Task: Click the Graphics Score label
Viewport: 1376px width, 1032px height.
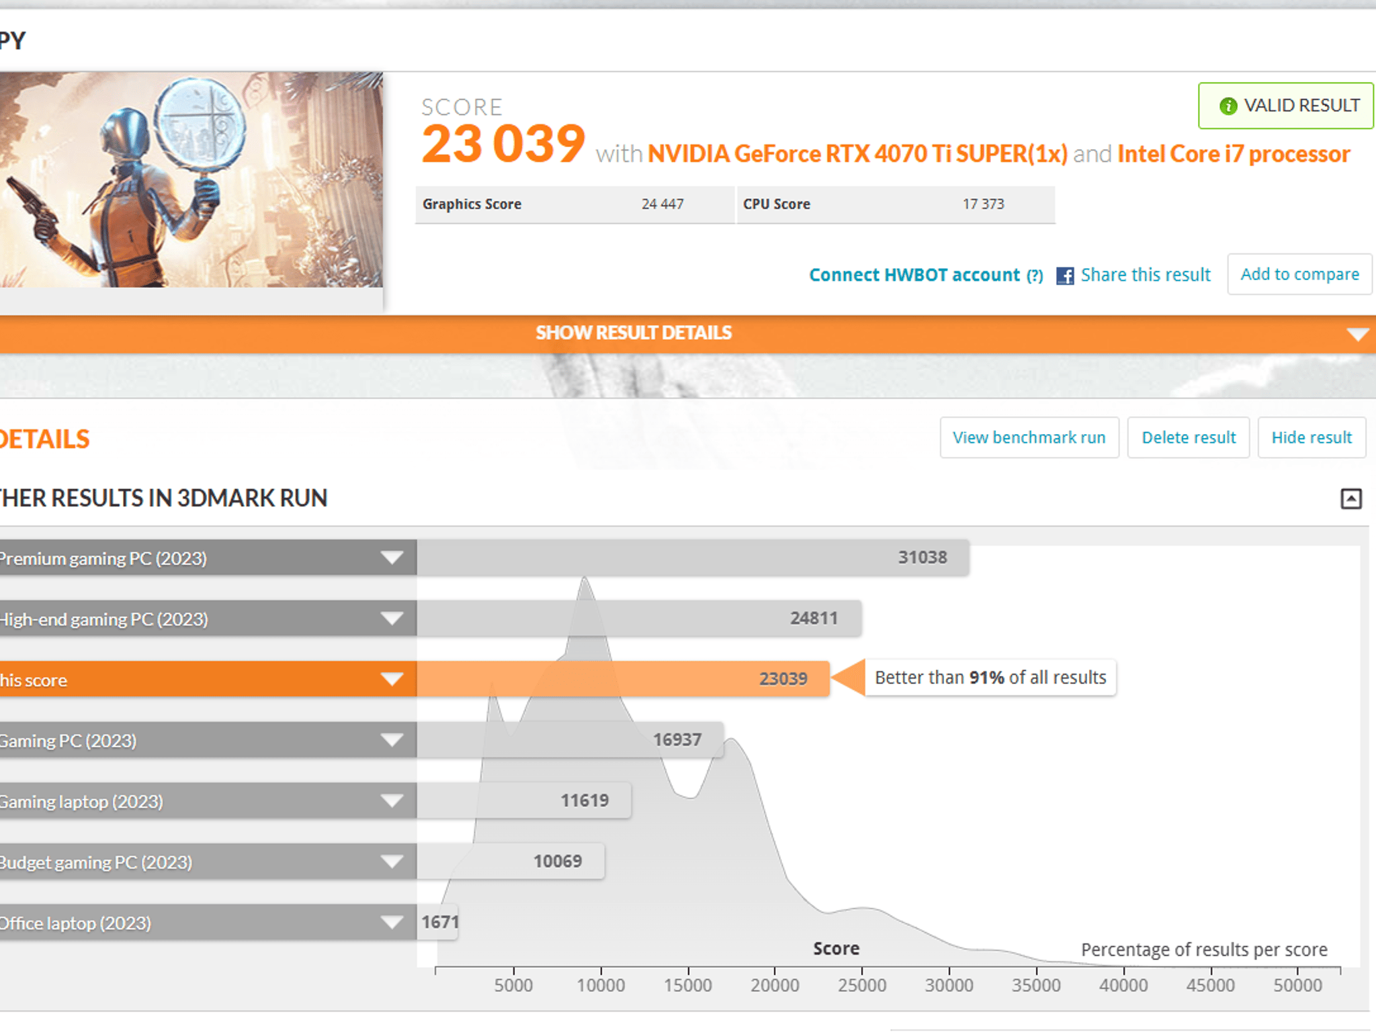Action: pyautogui.click(x=472, y=204)
